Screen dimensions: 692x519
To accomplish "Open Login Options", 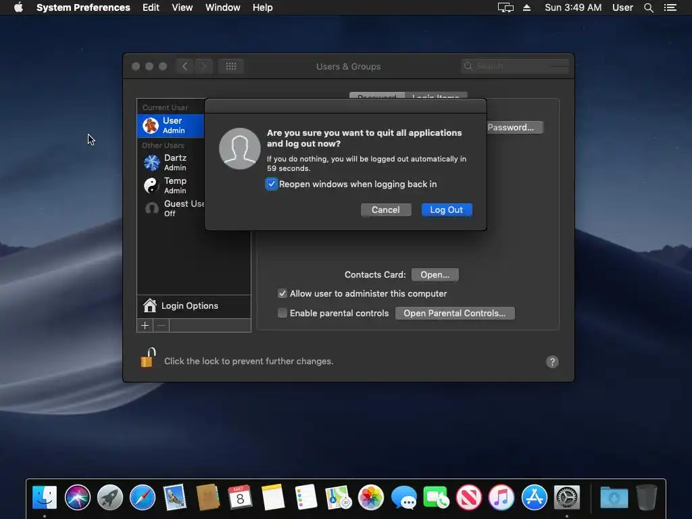I will point(194,306).
